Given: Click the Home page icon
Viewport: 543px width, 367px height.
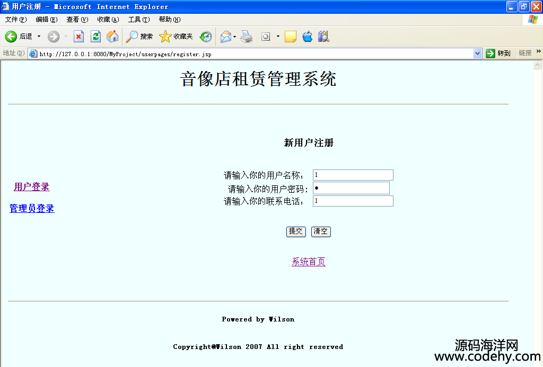Looking at the screenshot, I should (112, 37).
